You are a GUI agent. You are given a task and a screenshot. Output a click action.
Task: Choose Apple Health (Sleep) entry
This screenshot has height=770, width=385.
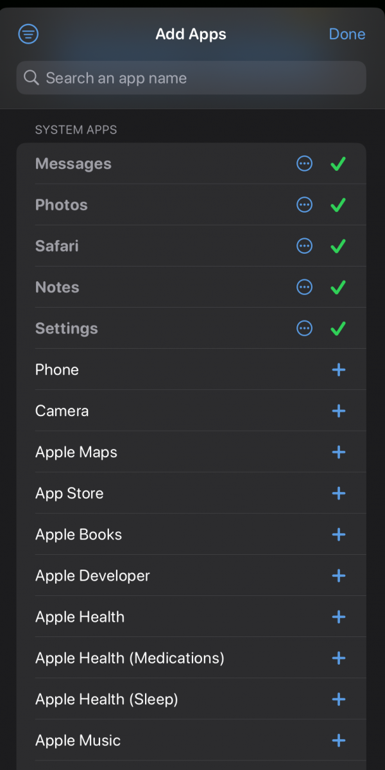107,699
